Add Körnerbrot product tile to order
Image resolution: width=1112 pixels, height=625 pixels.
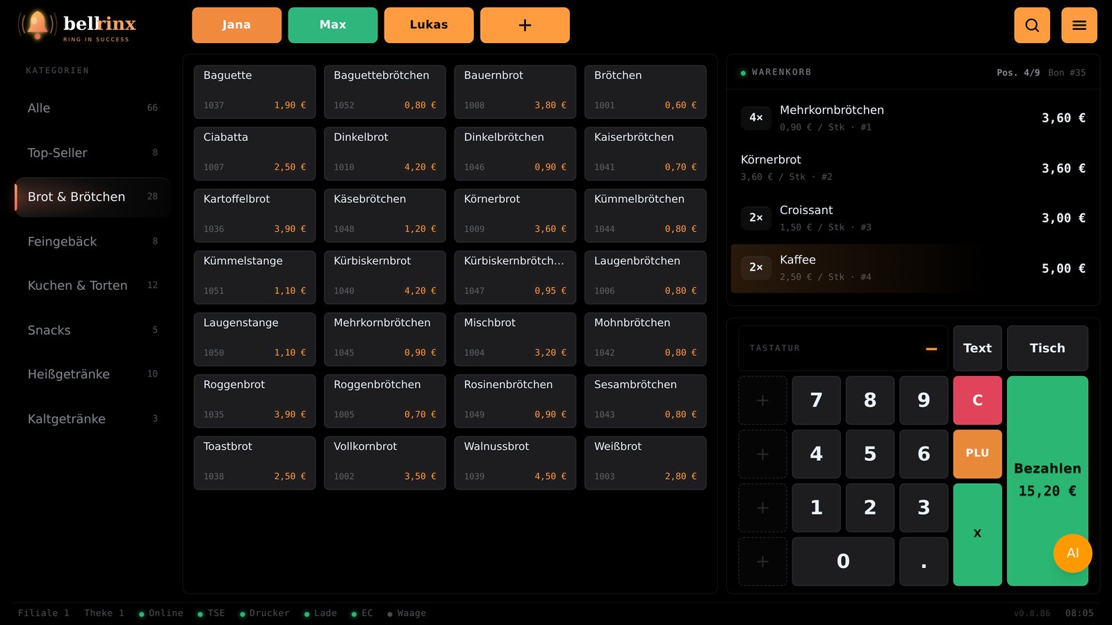tap(515, 216)
